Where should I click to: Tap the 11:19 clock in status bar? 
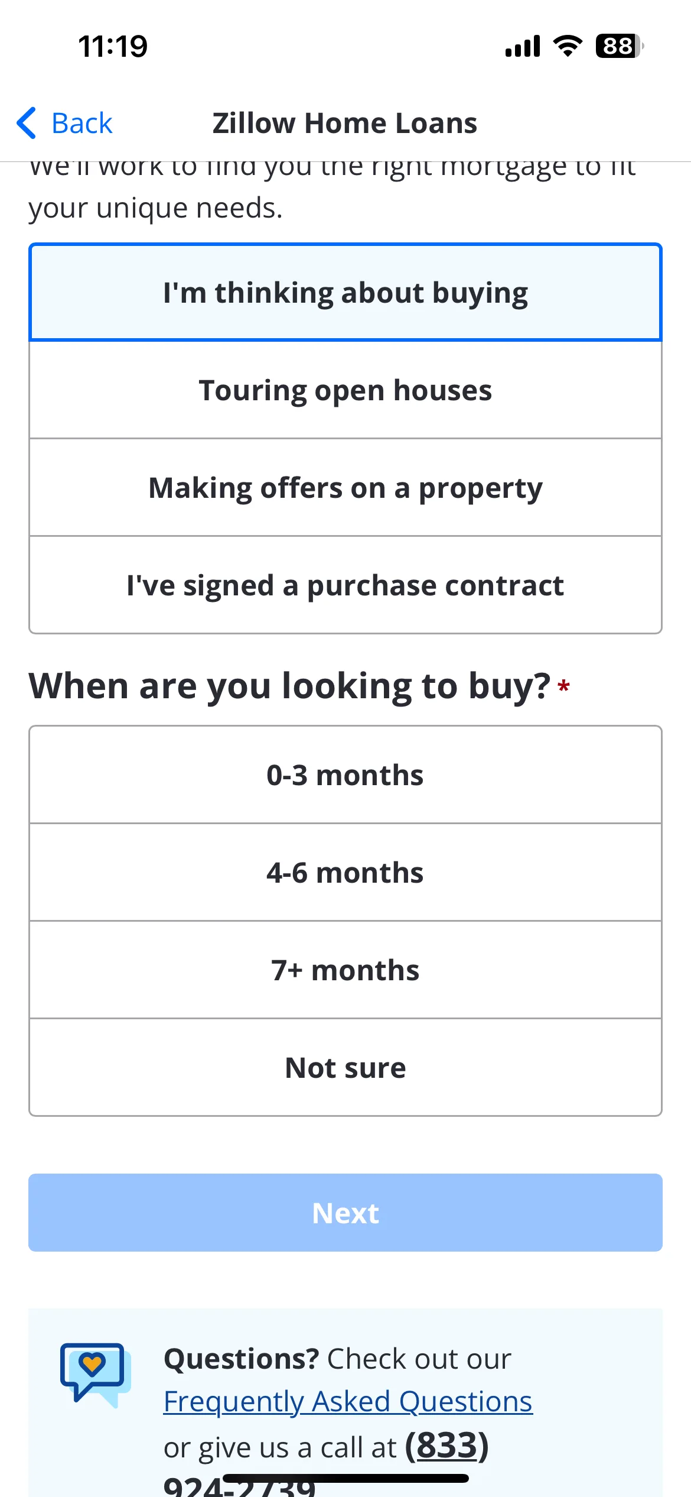tap(113, 46)
